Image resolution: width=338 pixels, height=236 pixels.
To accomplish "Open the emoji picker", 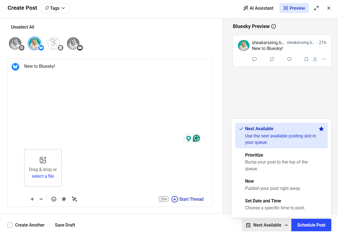I will click(x=54, y=199).
